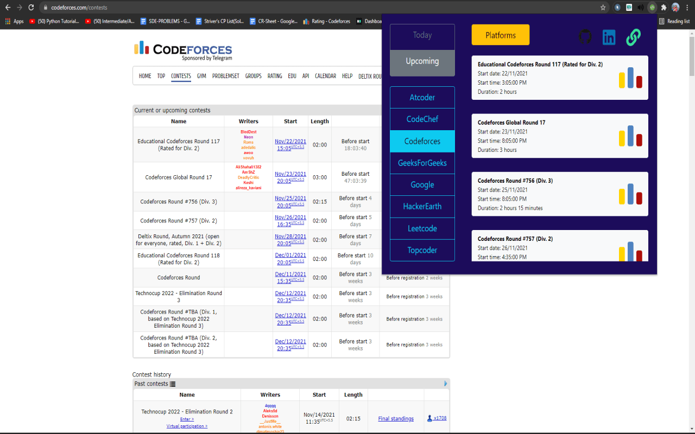Open EDU nav item
Screen dimensions: 695x434
tap(292, 76)
